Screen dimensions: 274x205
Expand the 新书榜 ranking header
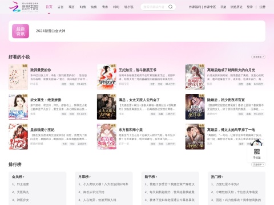151,177
